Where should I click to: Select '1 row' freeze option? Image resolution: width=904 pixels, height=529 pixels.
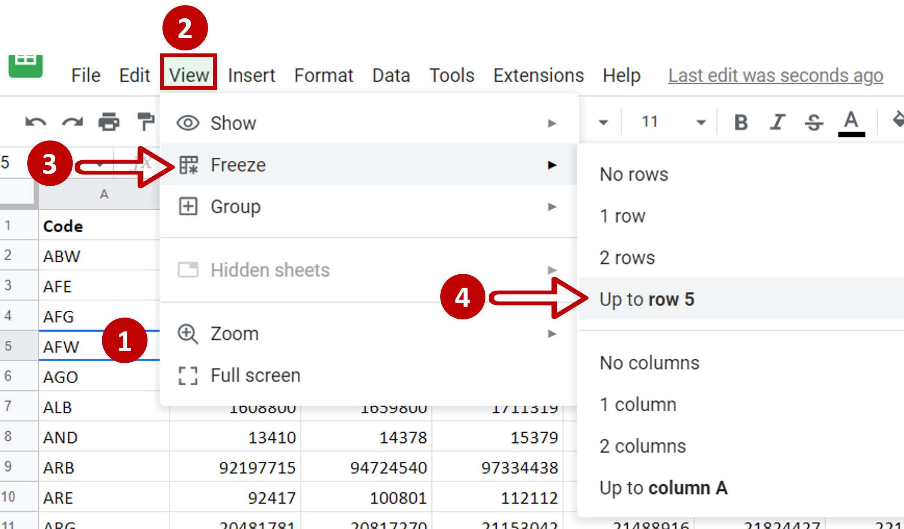pos(741,216)
